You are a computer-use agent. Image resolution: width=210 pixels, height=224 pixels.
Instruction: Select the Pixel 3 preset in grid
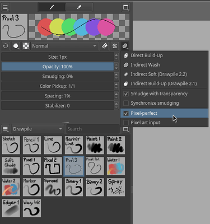(74, 166)
